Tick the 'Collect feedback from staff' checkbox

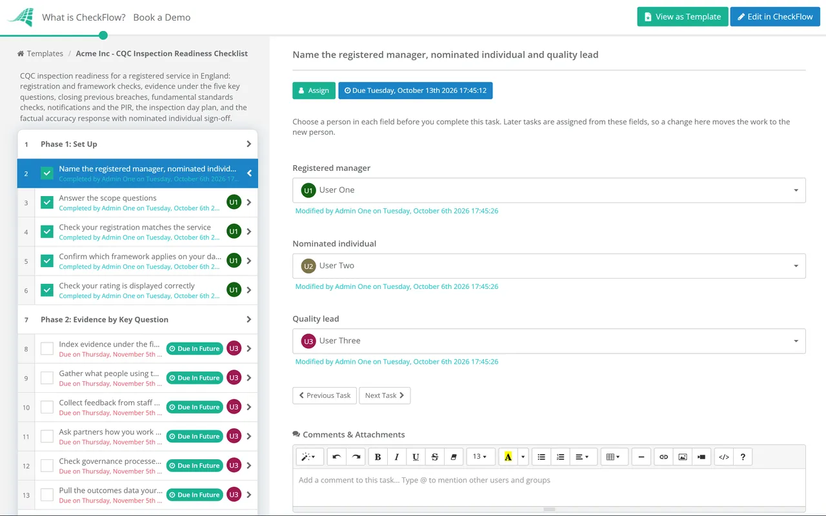47,407
